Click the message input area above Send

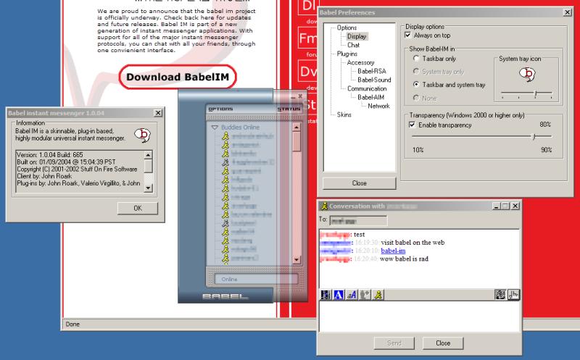click(419, 317)
